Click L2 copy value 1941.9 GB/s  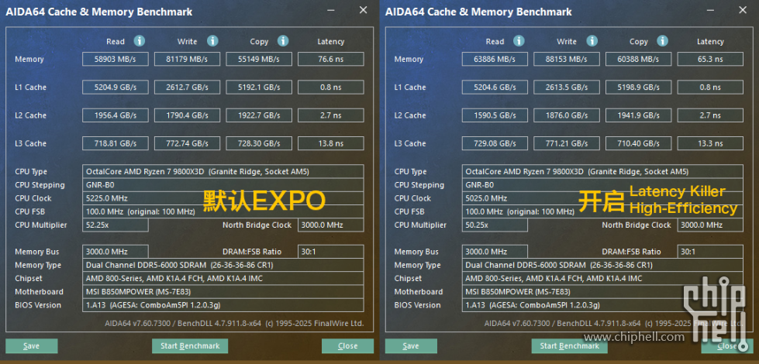pos(639,115)
